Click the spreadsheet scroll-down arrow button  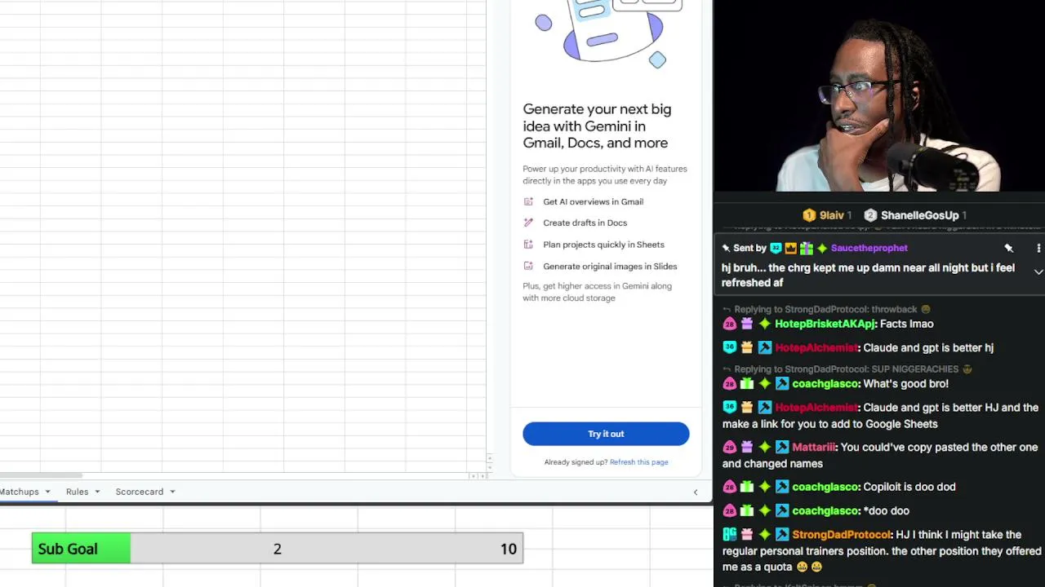tap(489, 466)
